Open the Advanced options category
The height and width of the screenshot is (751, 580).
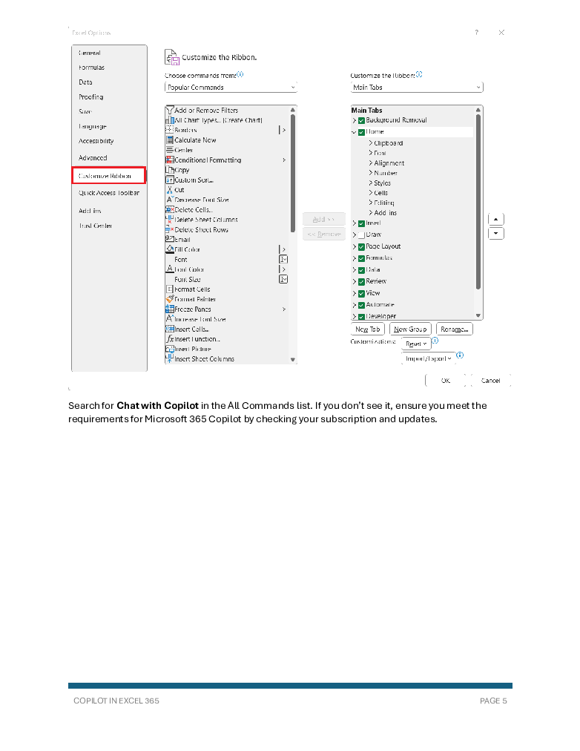tap(93, 157)
